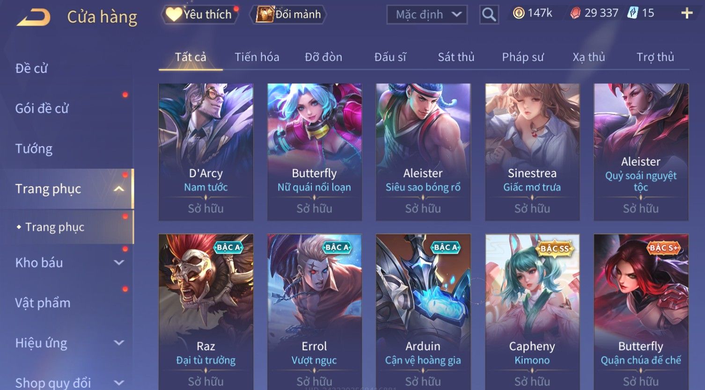Open Đổi mảnh chest exchange
The image size is (705, 390).
pyautogui.click(x=288, y=14)
